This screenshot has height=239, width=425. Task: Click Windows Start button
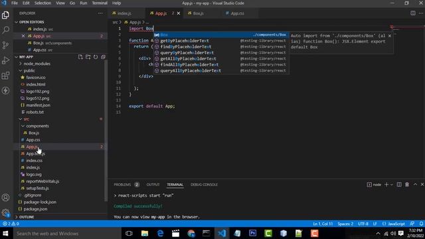coord(6,233)
